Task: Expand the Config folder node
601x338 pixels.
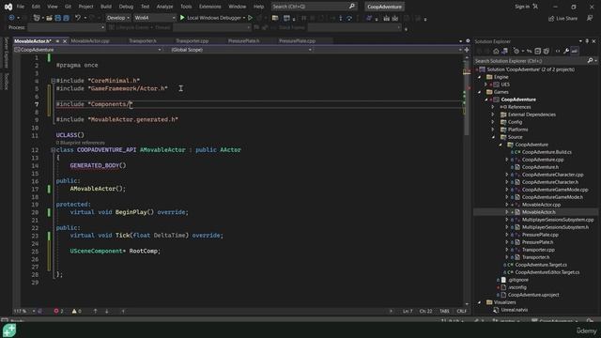Action: pyautogui.click(x=493, y=122)
